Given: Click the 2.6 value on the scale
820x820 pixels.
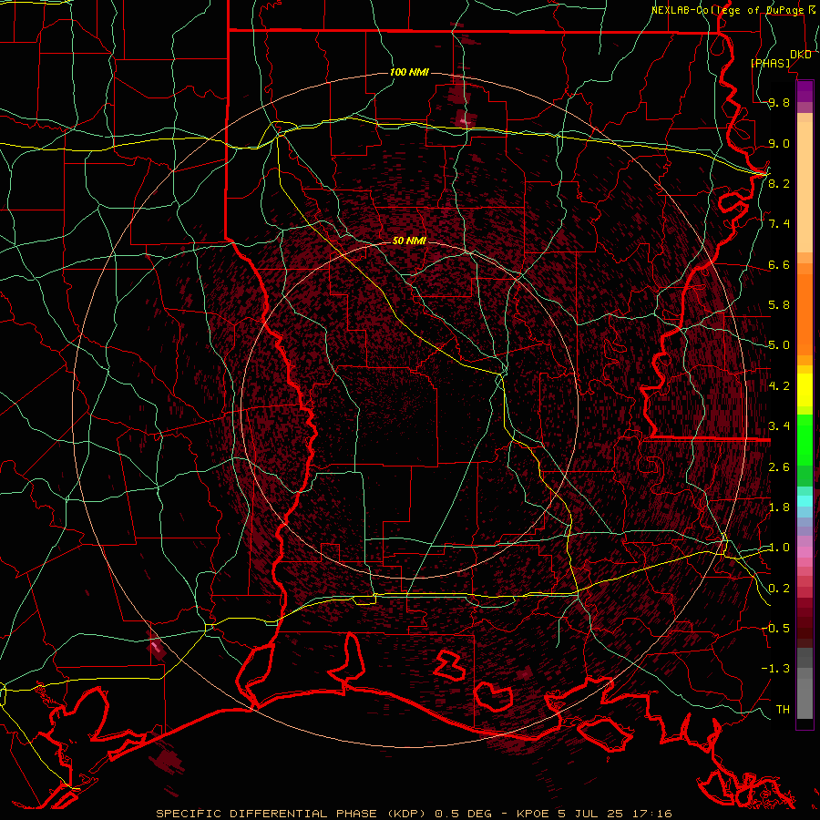Looking at the screenshot, I should 779,466.
